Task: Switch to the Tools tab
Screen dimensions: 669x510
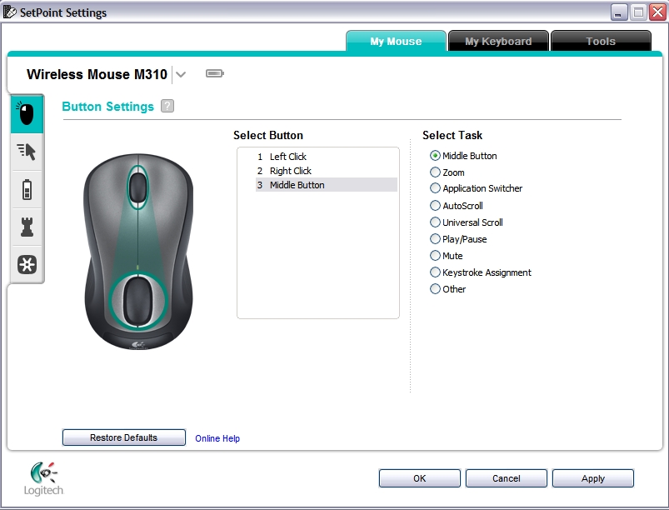Action: tap(601, 42)
